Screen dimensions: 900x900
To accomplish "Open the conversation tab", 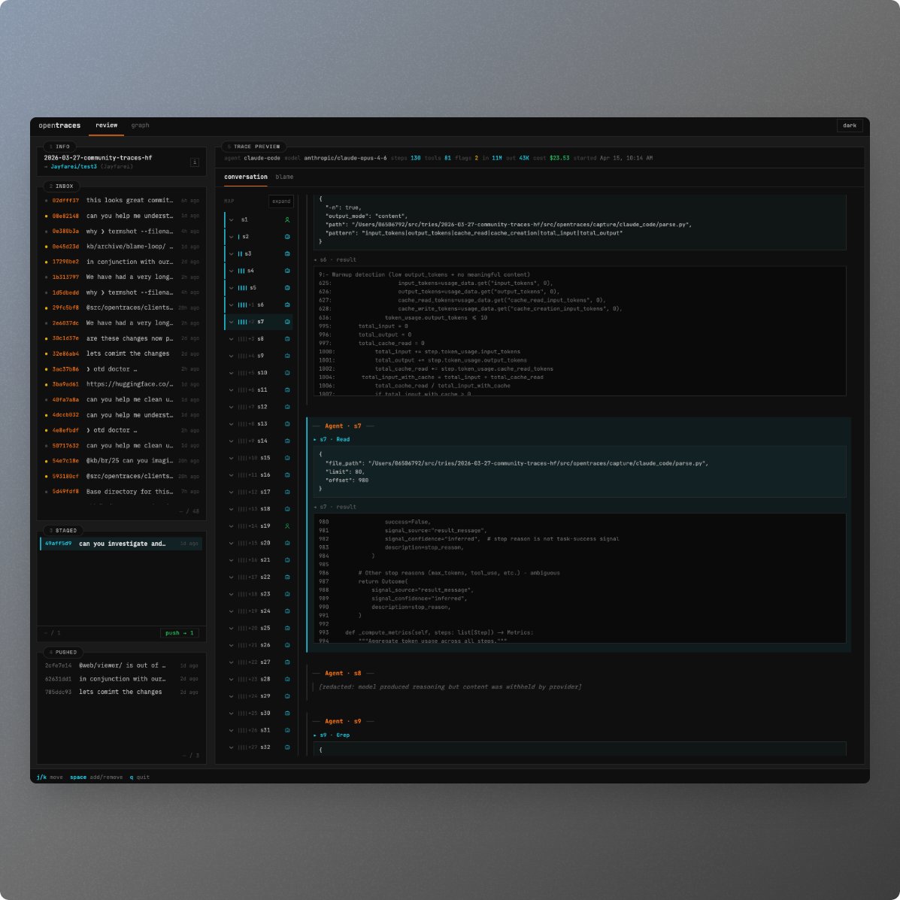I will (x=246, y=177).
